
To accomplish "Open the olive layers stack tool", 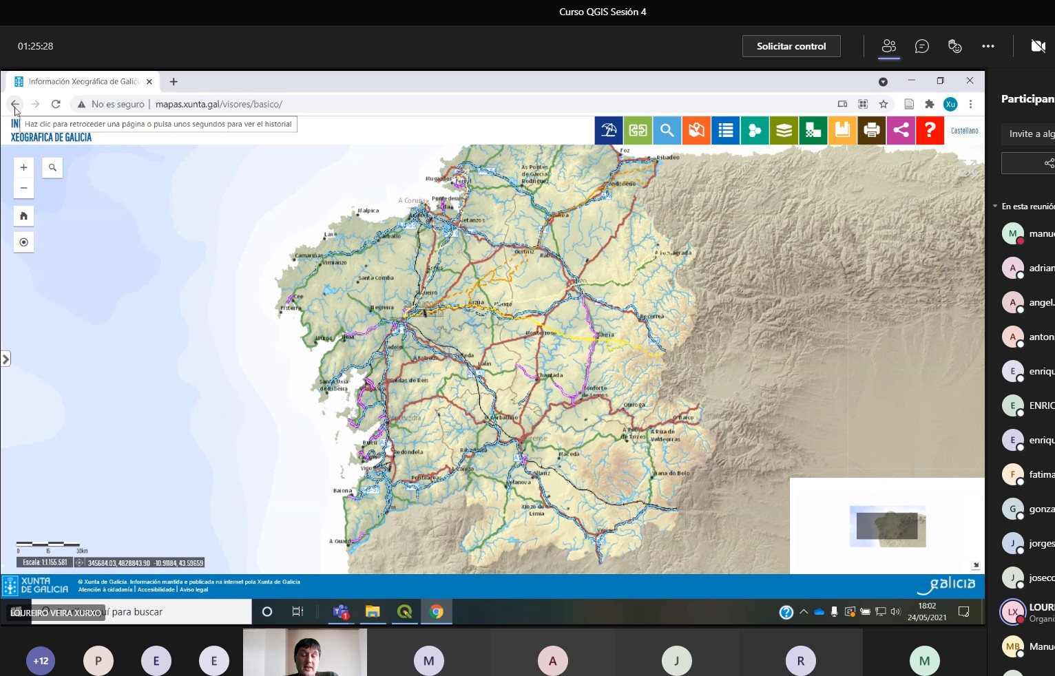I will pos(784,130).
